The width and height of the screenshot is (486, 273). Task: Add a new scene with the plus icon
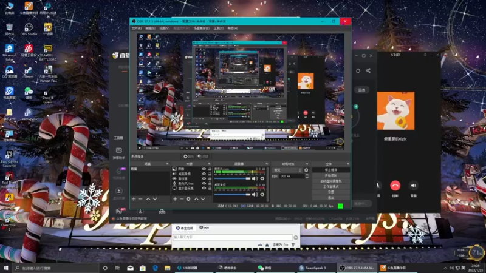click(134, 199)
